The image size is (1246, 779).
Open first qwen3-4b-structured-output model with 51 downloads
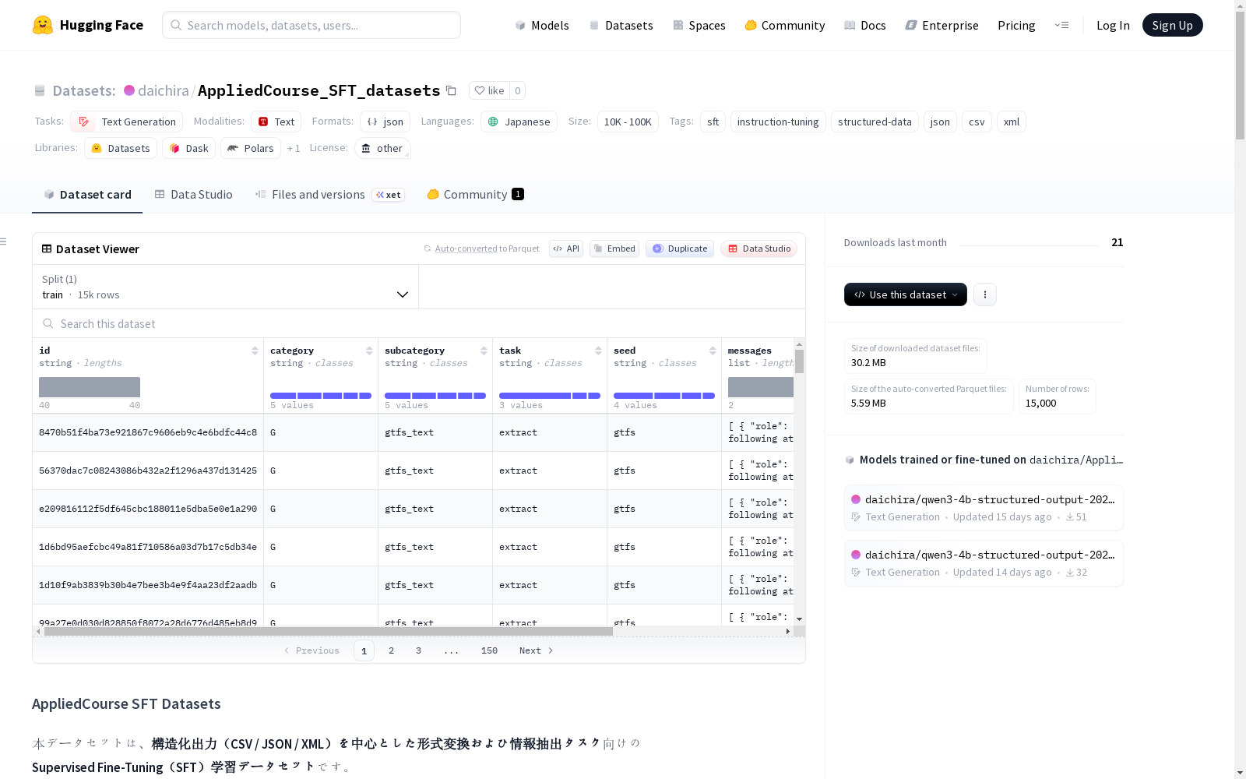tap(984, 507)
